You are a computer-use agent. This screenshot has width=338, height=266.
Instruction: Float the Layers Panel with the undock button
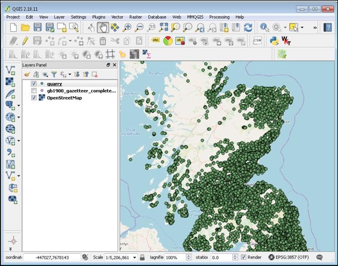coord(108,65)
